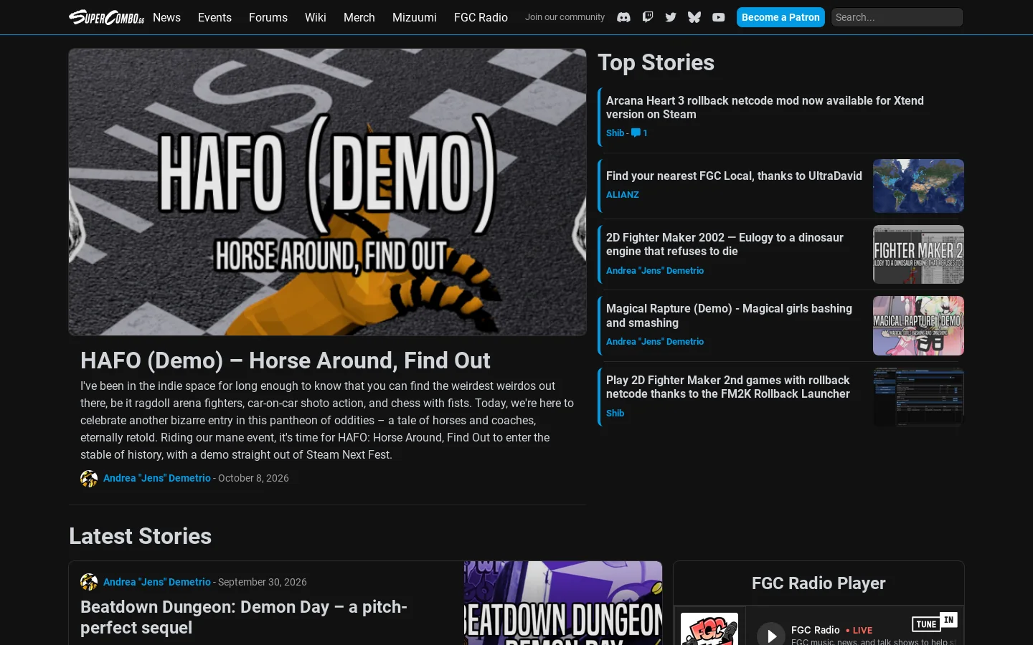The height and width of the screenshot is (645, 1033).
Task: Click the Latest Stories heading
Action: tap(141, 536)
